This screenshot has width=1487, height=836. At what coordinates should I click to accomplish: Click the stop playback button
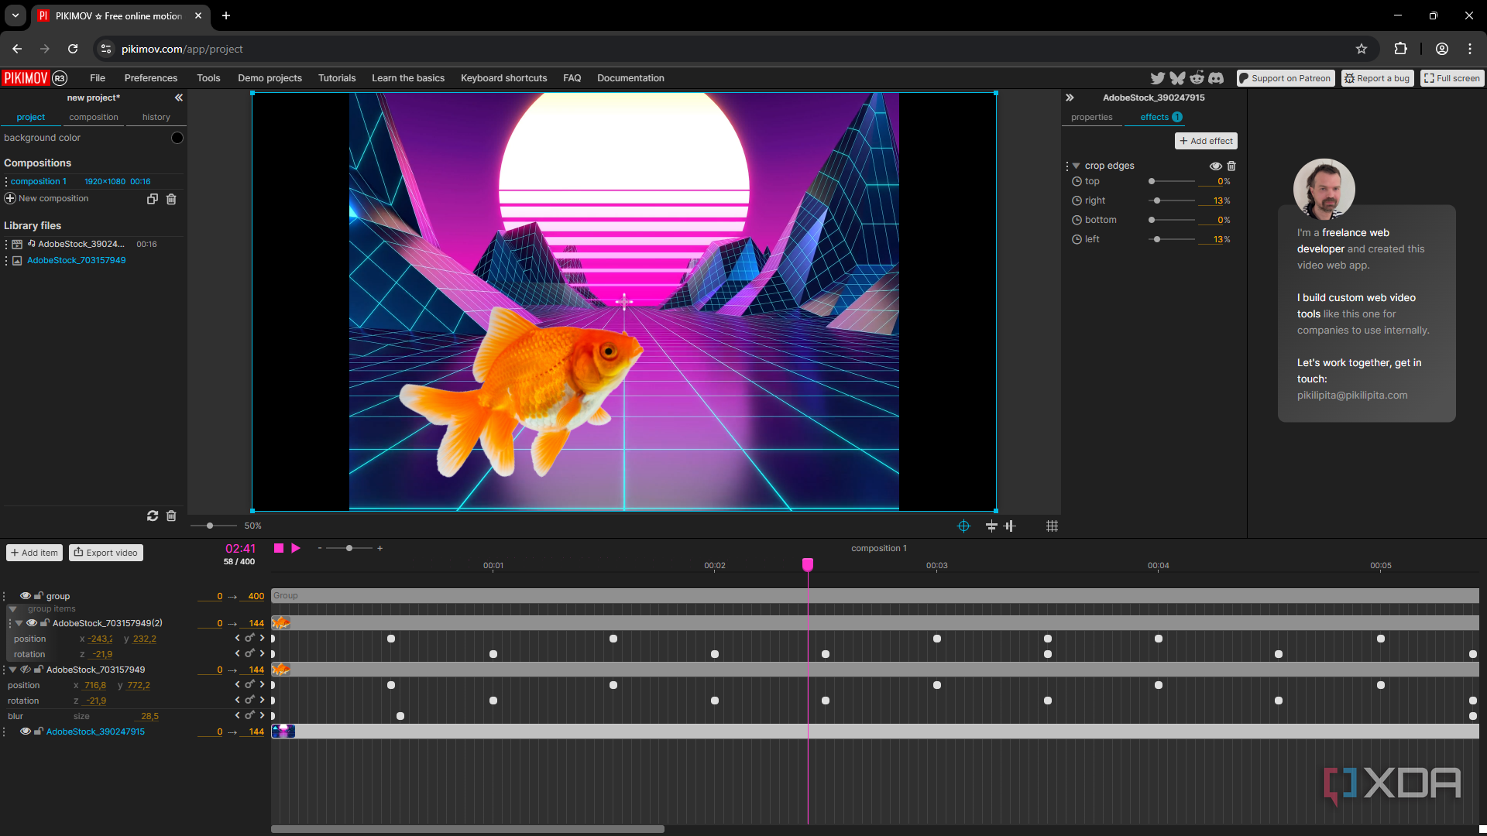279,548
